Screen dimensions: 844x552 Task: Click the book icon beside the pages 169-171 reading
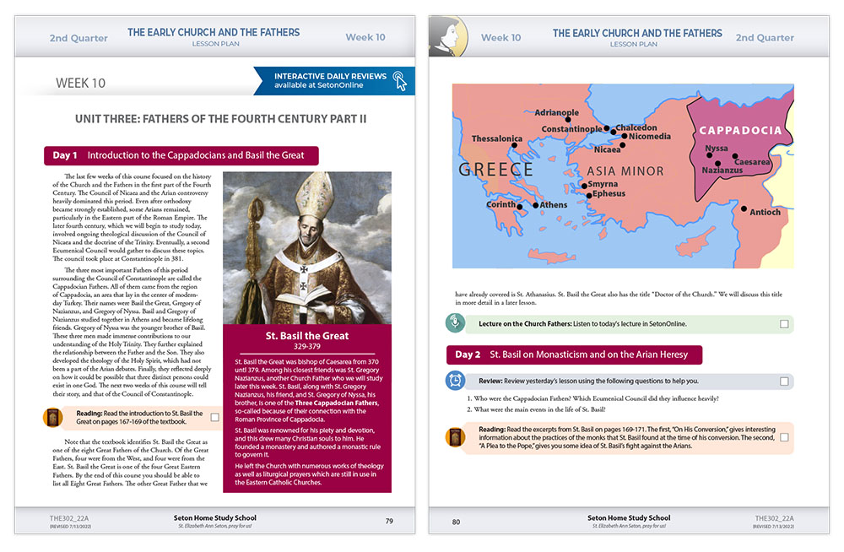[x=456, y=437]
